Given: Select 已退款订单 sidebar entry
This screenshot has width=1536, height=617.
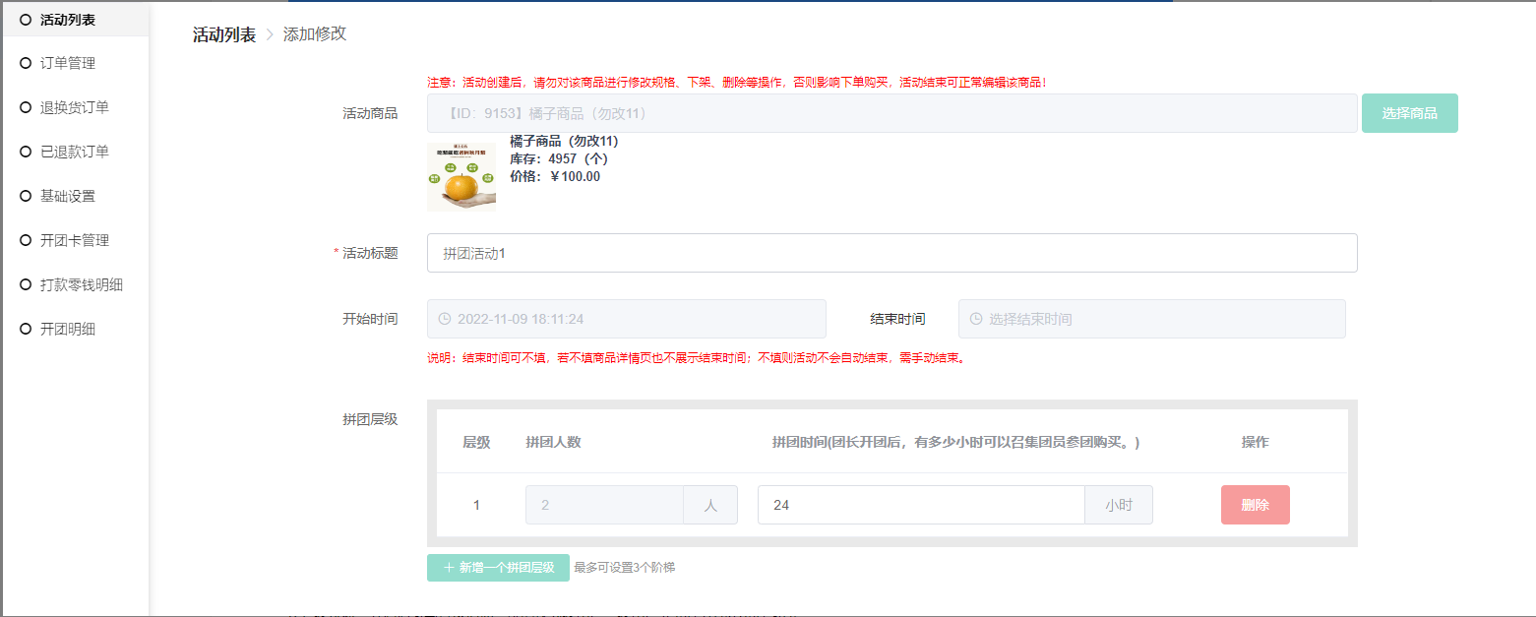Looking at the screenshot, I should click(74, 152).
